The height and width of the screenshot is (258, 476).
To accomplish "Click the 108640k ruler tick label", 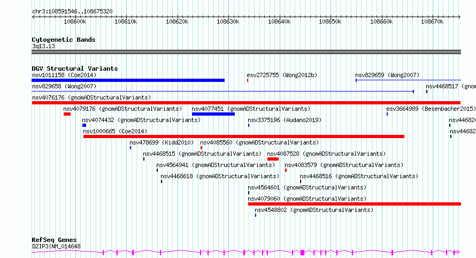I will tap(279, 21).
